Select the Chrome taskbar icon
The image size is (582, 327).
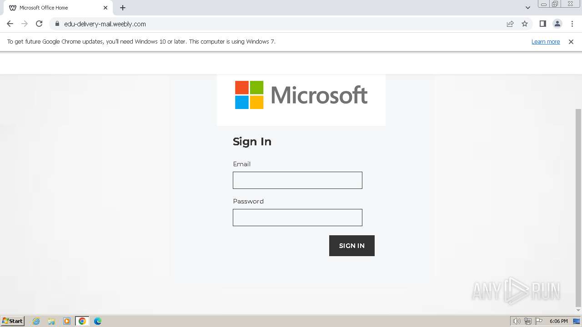[82, 321]
